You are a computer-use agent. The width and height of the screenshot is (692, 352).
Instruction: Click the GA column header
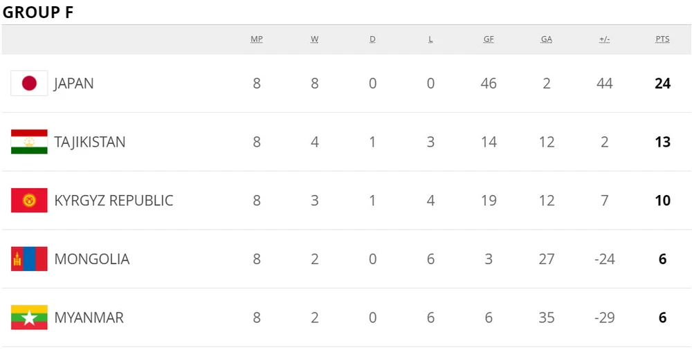[x=547, y=39]
